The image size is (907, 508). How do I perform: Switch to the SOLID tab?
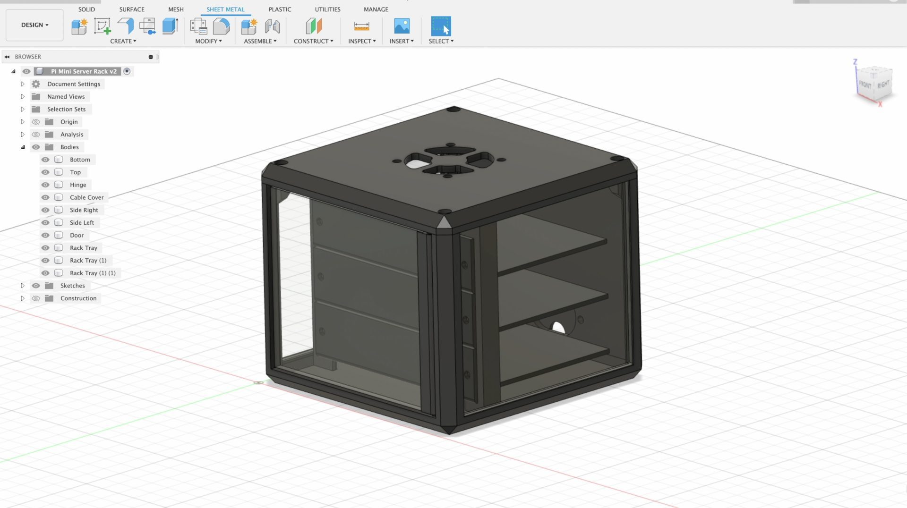pyautogui.click(x=86, y=9)
